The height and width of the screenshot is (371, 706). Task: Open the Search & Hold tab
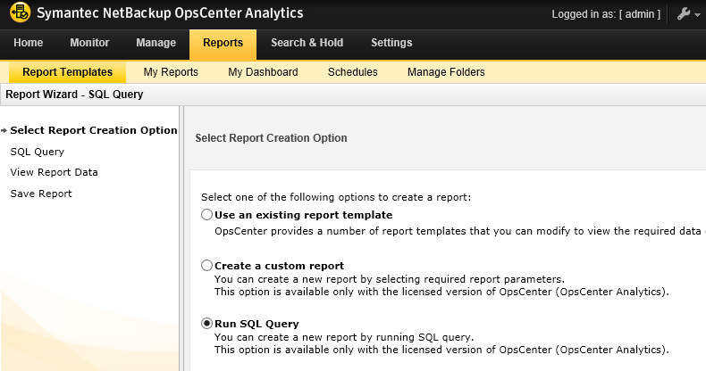tap(307, 43)
